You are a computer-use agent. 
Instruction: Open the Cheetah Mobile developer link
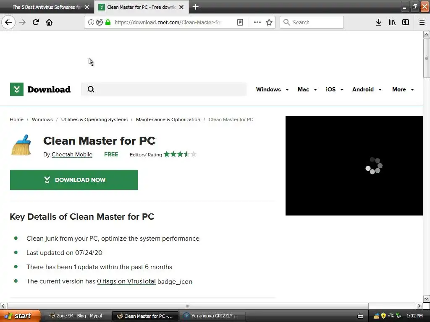tap(72, 154)
